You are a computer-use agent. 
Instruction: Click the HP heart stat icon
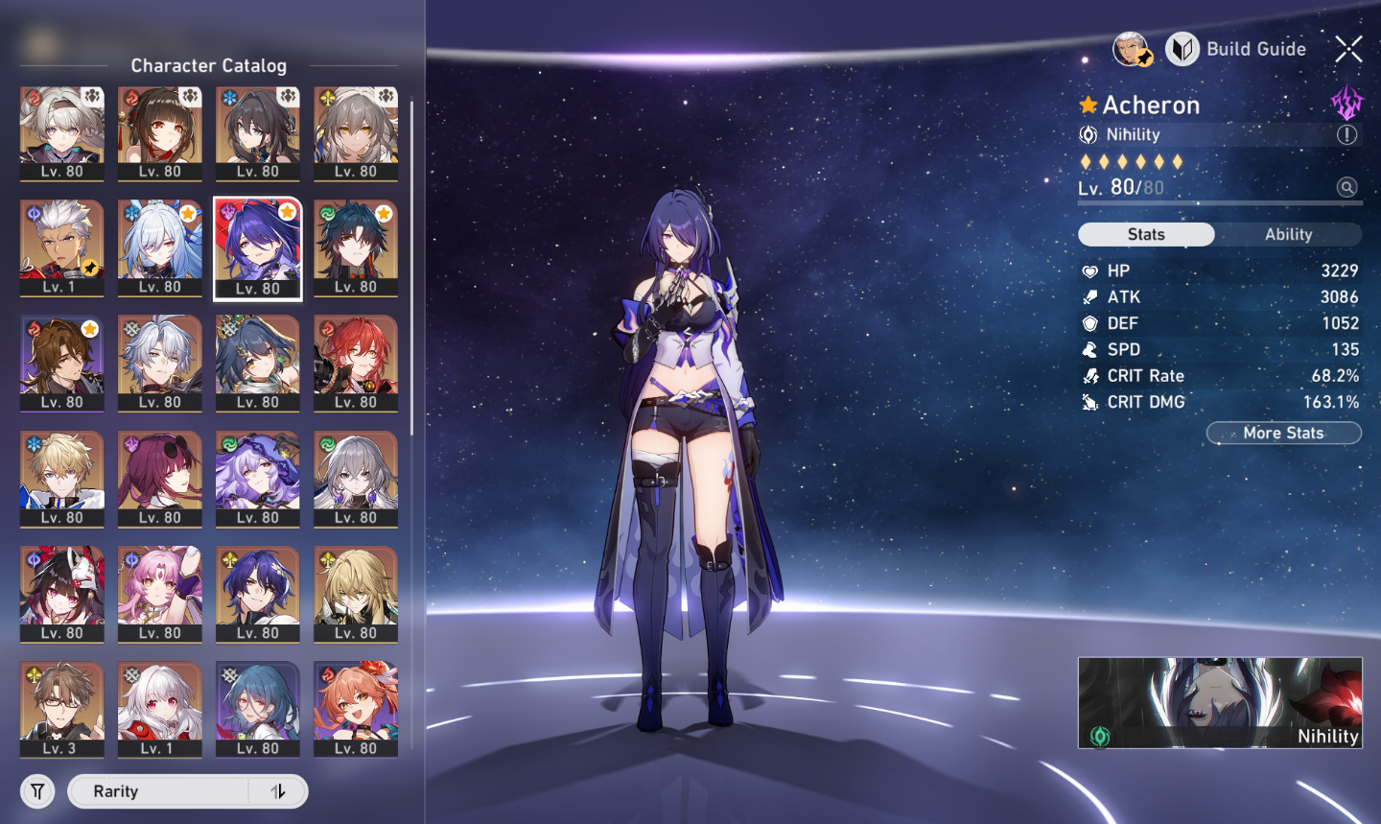point(1089,271)
